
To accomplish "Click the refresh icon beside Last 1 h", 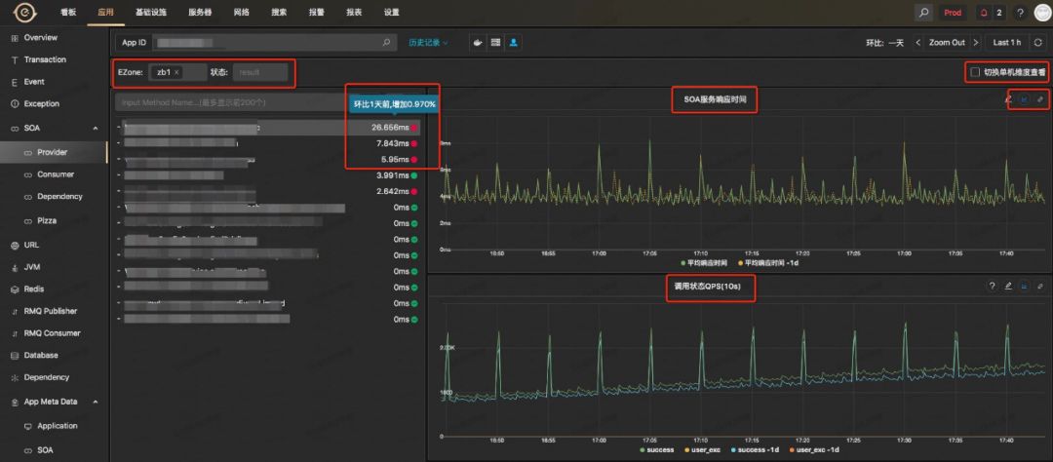I will 1037,43.
